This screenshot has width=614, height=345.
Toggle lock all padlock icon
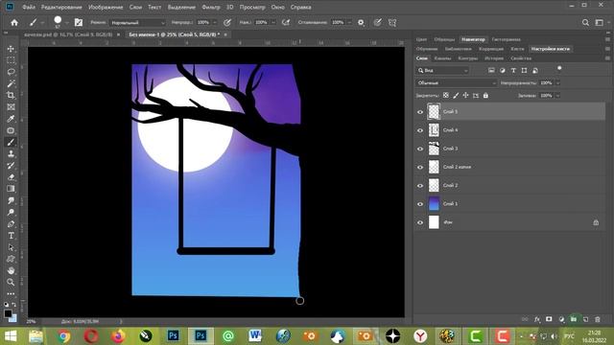[485, 95]
